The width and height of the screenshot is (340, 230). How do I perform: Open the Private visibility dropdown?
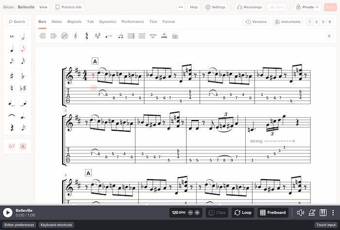(307, 7)
